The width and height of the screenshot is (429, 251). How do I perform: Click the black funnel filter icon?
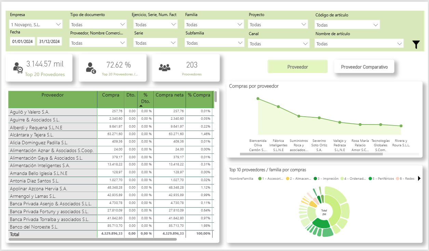coord(416,45)
